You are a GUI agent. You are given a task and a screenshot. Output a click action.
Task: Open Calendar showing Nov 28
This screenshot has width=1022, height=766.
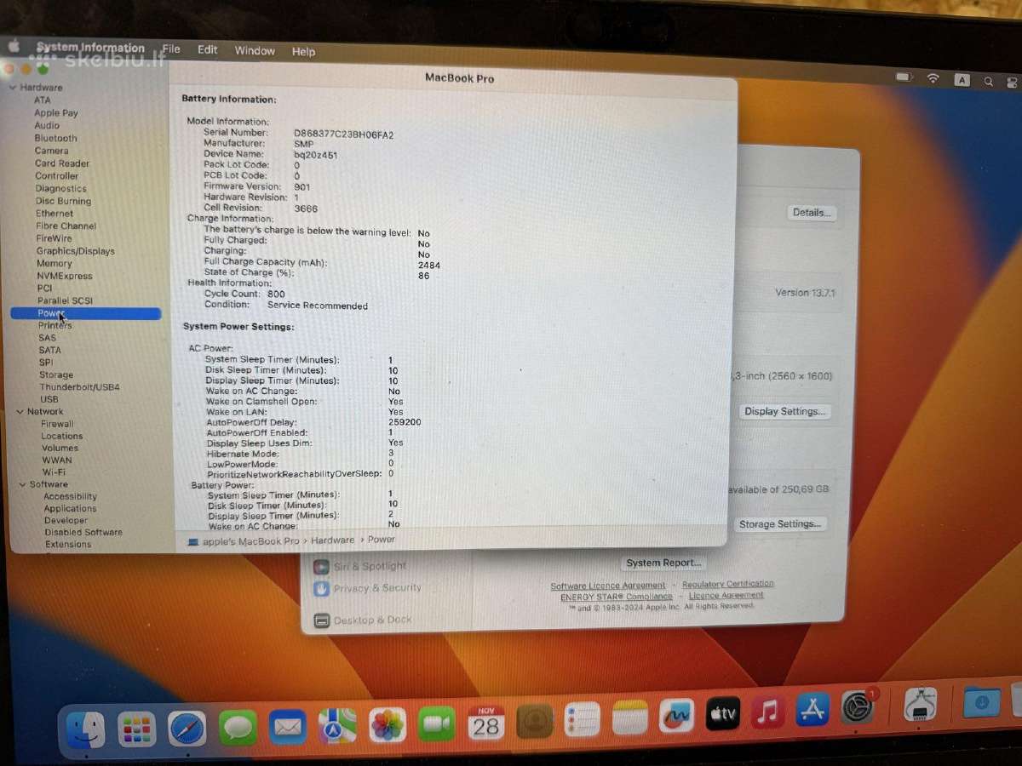click(x=486, y=723)
